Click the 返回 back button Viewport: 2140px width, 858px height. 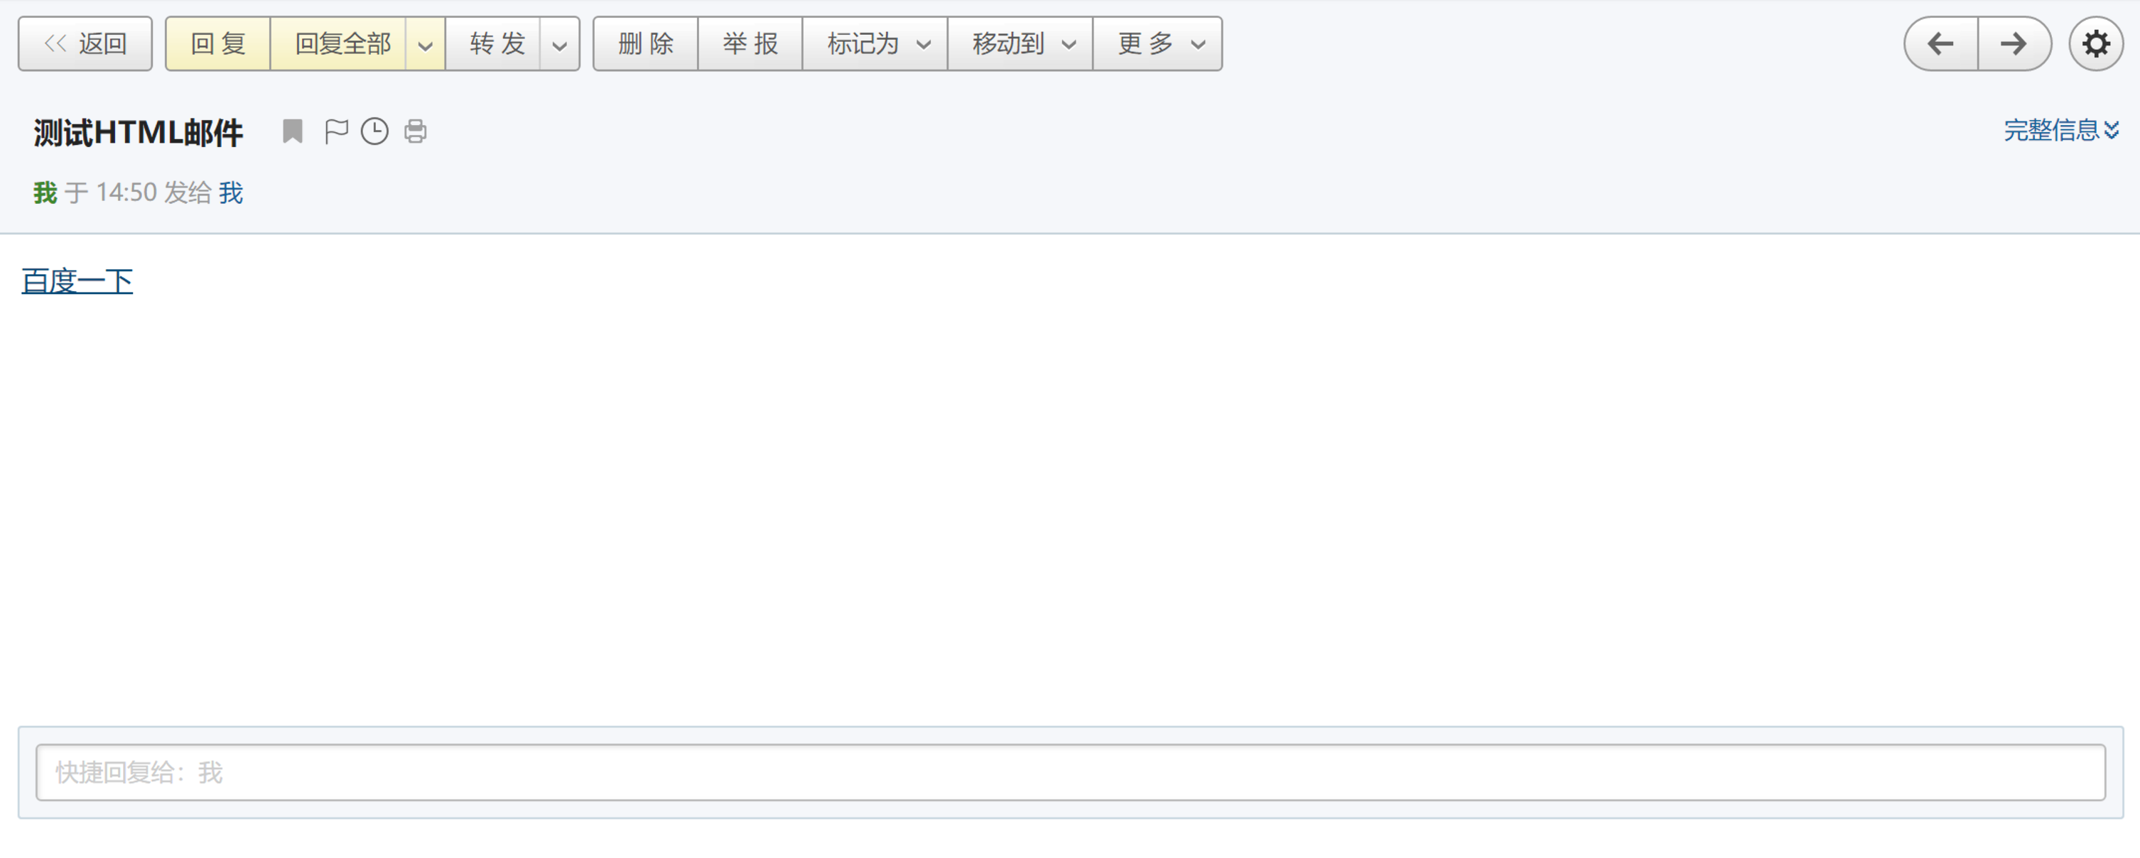(x=85, y=44)
